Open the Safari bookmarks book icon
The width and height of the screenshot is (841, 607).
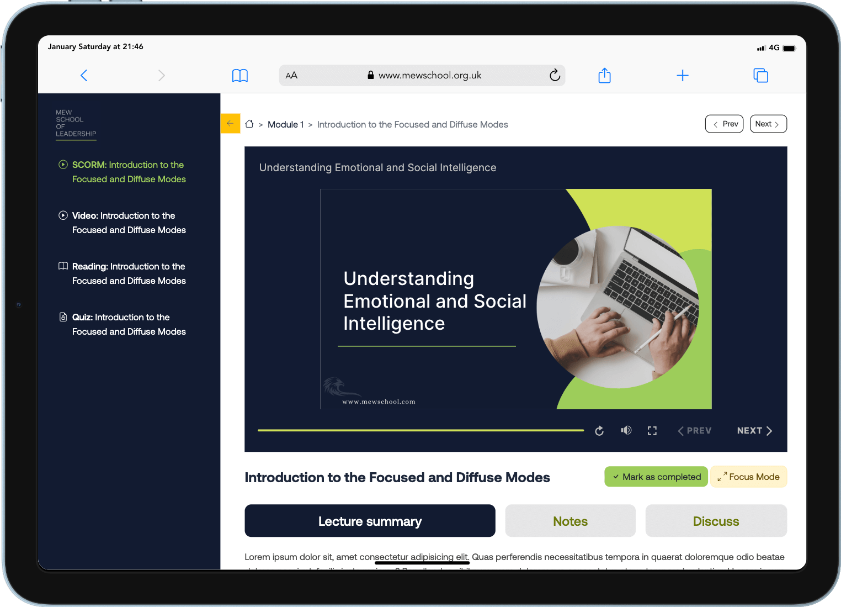[x=240, y=76]
